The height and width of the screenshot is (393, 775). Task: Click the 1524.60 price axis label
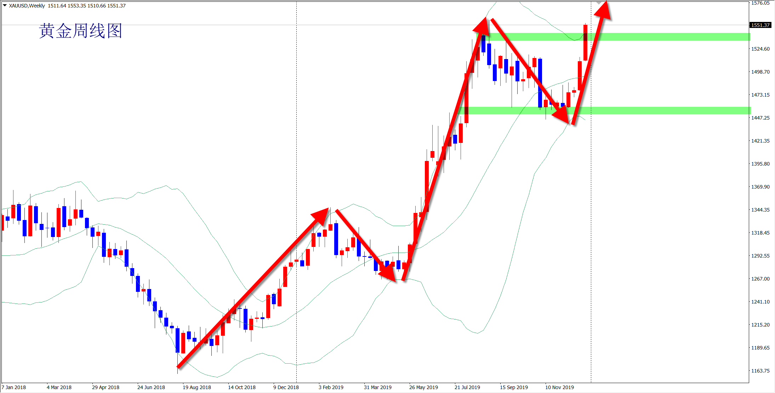coord(760,49)
